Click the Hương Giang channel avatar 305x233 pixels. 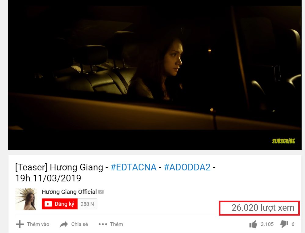26,199
